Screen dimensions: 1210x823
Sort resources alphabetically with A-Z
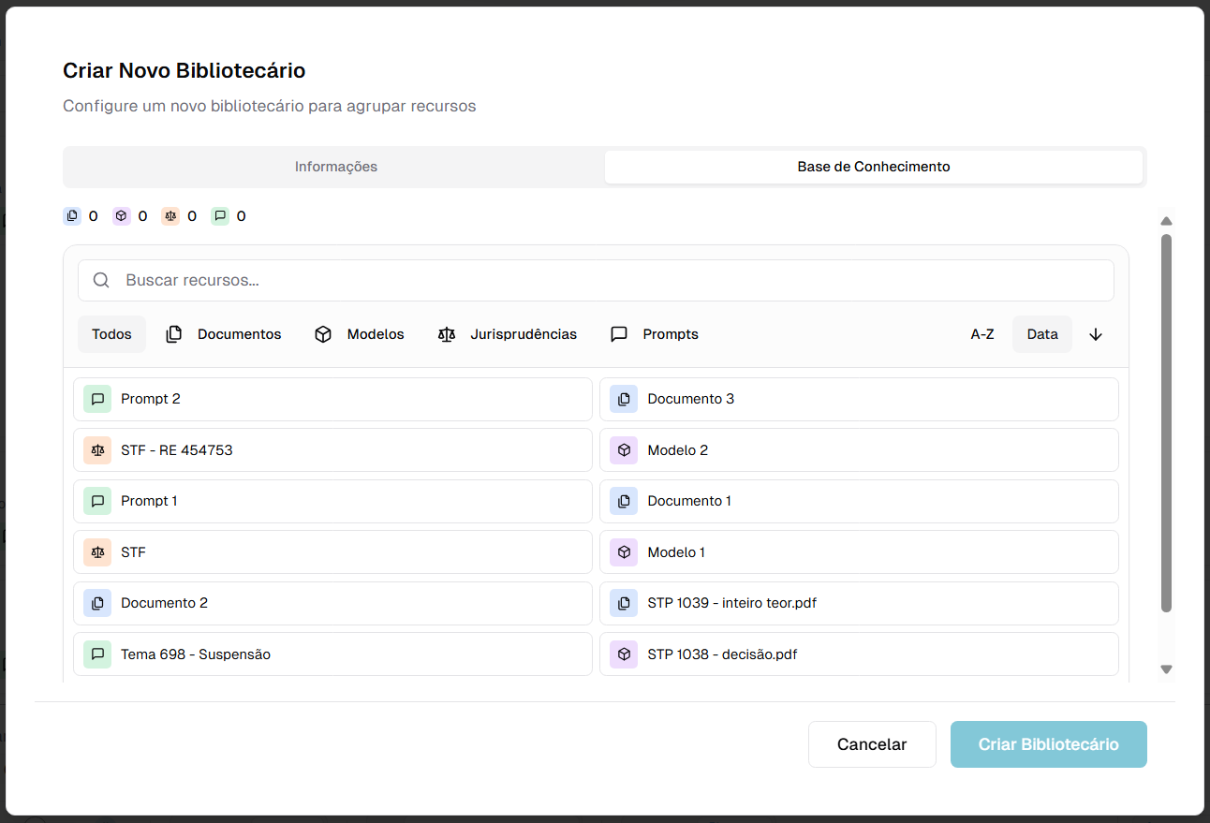click(981, 334)
